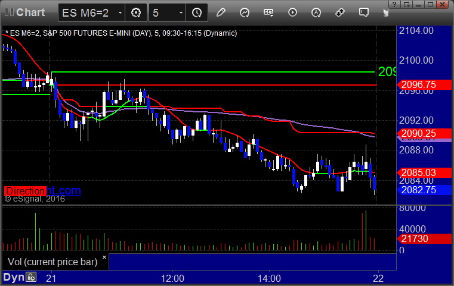Click the red 2090.25 price label
454x286 pixels.
click(x=424, y=133)
